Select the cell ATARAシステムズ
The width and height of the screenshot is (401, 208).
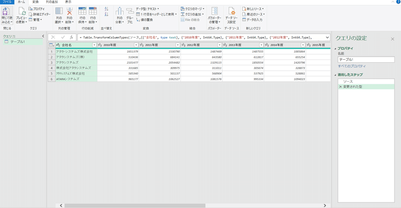coord(76,79)
